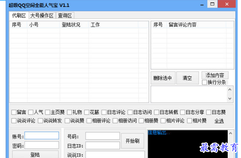Check the 礼物 checkbox
Image resolution: width=241 pixels, height=158 pixels.
(69, 112)
